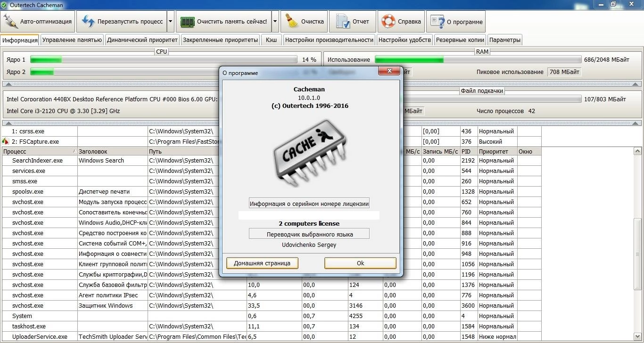The height and width of the screenshot is (343, 644).
Task: Click the Windows Search title cell
Action: click(x=113, y=160)
